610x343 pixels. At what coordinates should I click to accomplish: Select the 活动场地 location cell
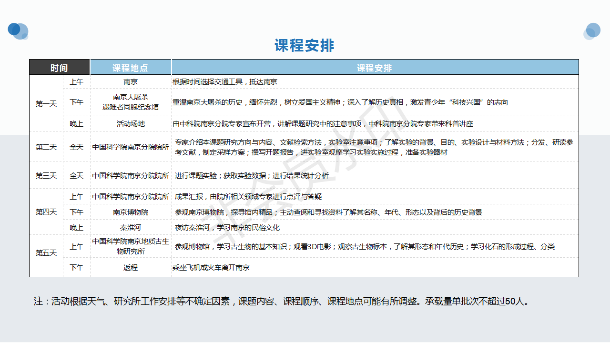click(131, 124)
